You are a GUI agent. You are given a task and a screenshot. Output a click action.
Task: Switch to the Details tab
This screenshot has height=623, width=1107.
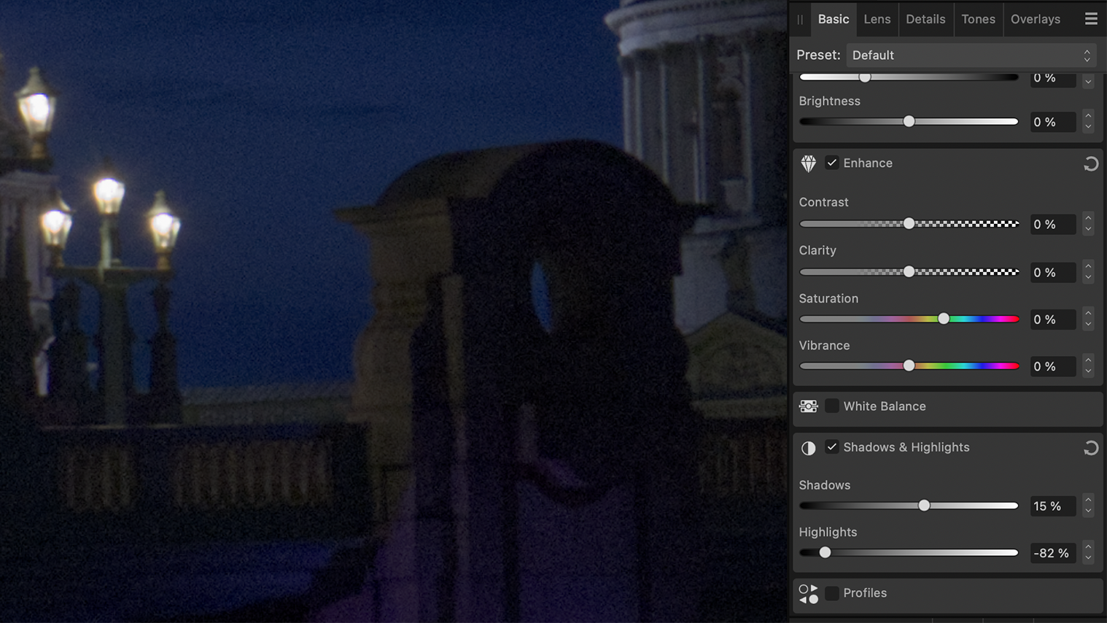[925, 19]
